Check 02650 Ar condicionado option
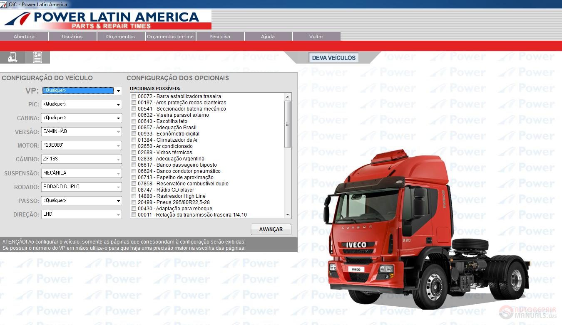Viewport: 562px width, 325px height. click(134, 146)
